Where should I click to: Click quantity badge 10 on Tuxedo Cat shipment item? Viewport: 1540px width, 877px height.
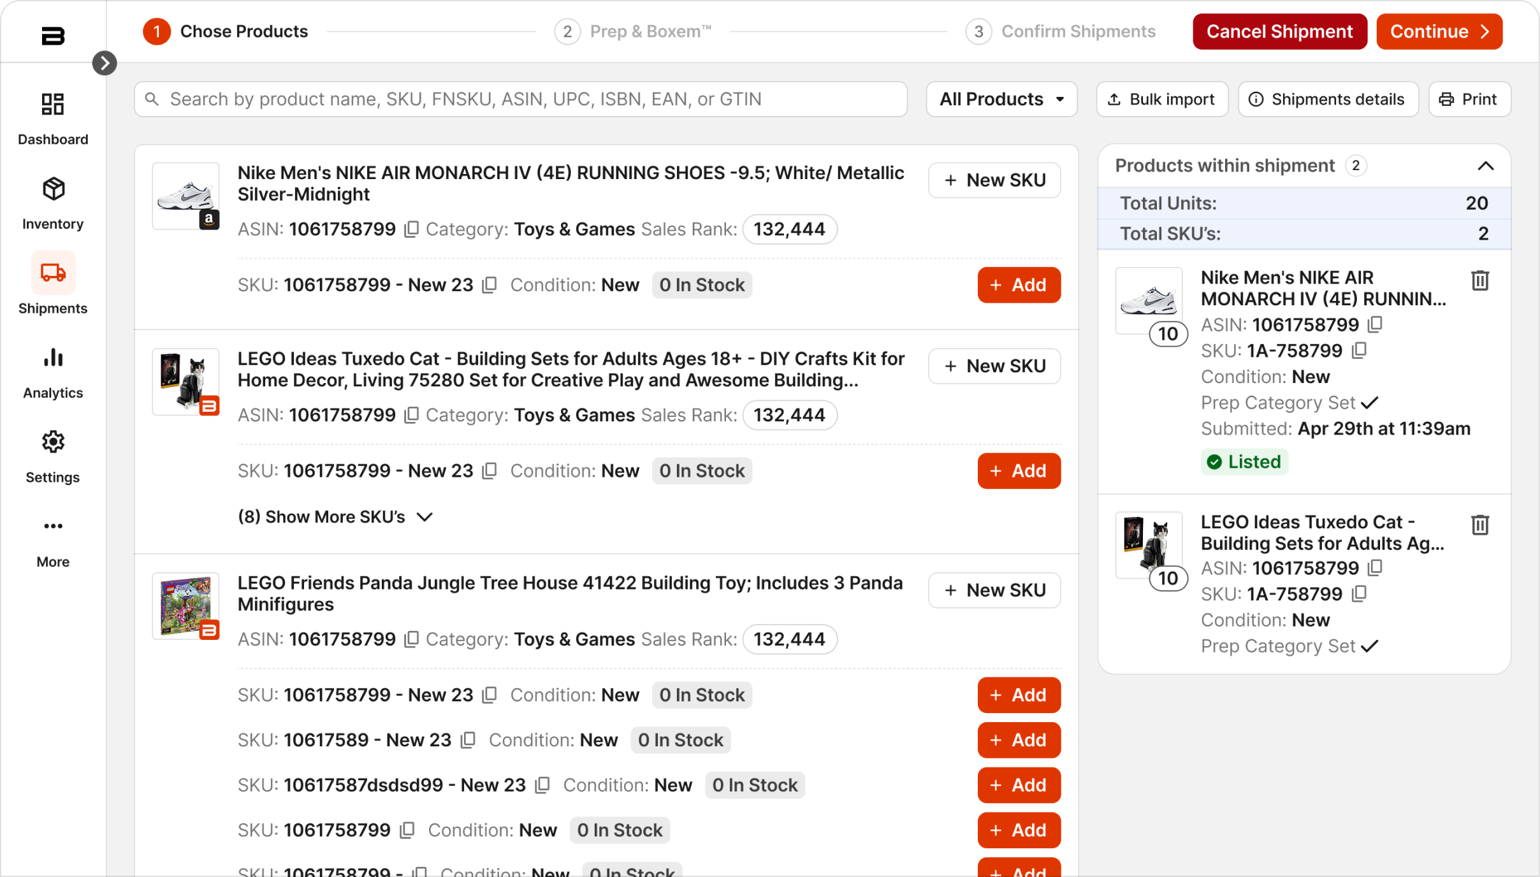[x=1168, y=579]
